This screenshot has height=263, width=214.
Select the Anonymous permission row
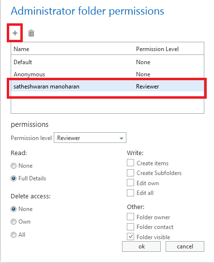107,74
